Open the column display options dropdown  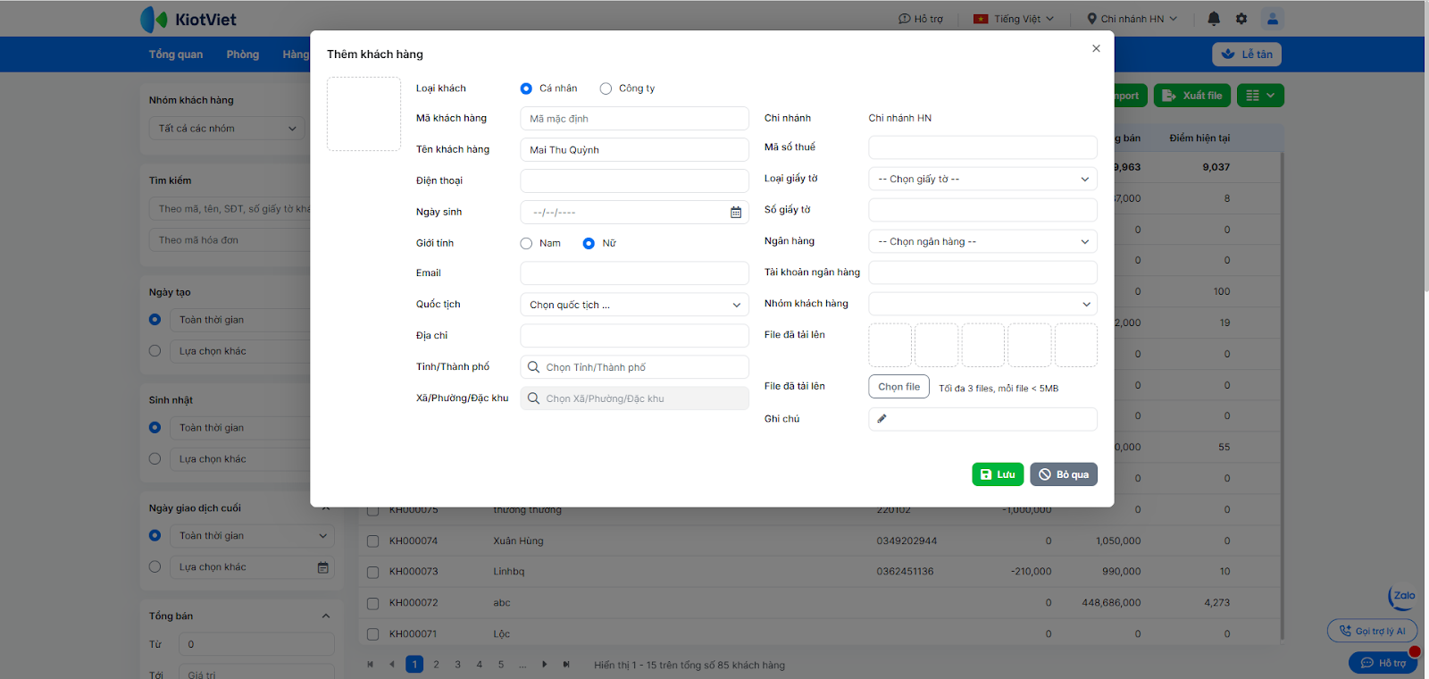1261,96
